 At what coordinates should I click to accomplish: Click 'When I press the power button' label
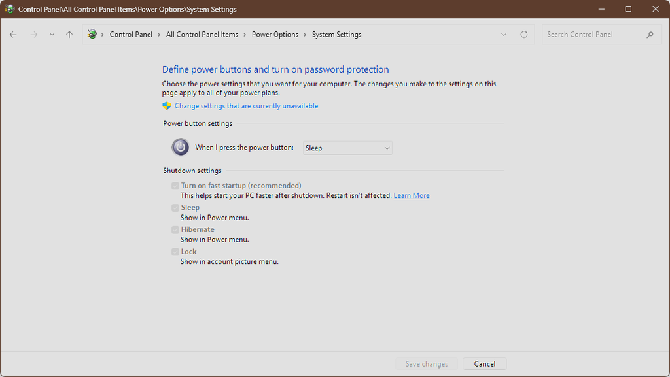pyautogui.click(x=245, y=148)
